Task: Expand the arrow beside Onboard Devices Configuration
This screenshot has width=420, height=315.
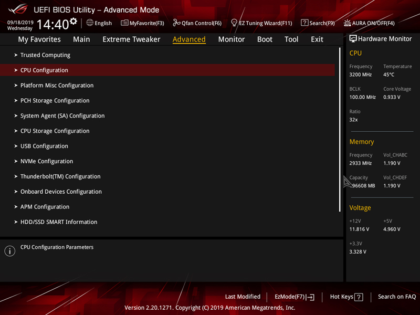Action: (16, 192)
